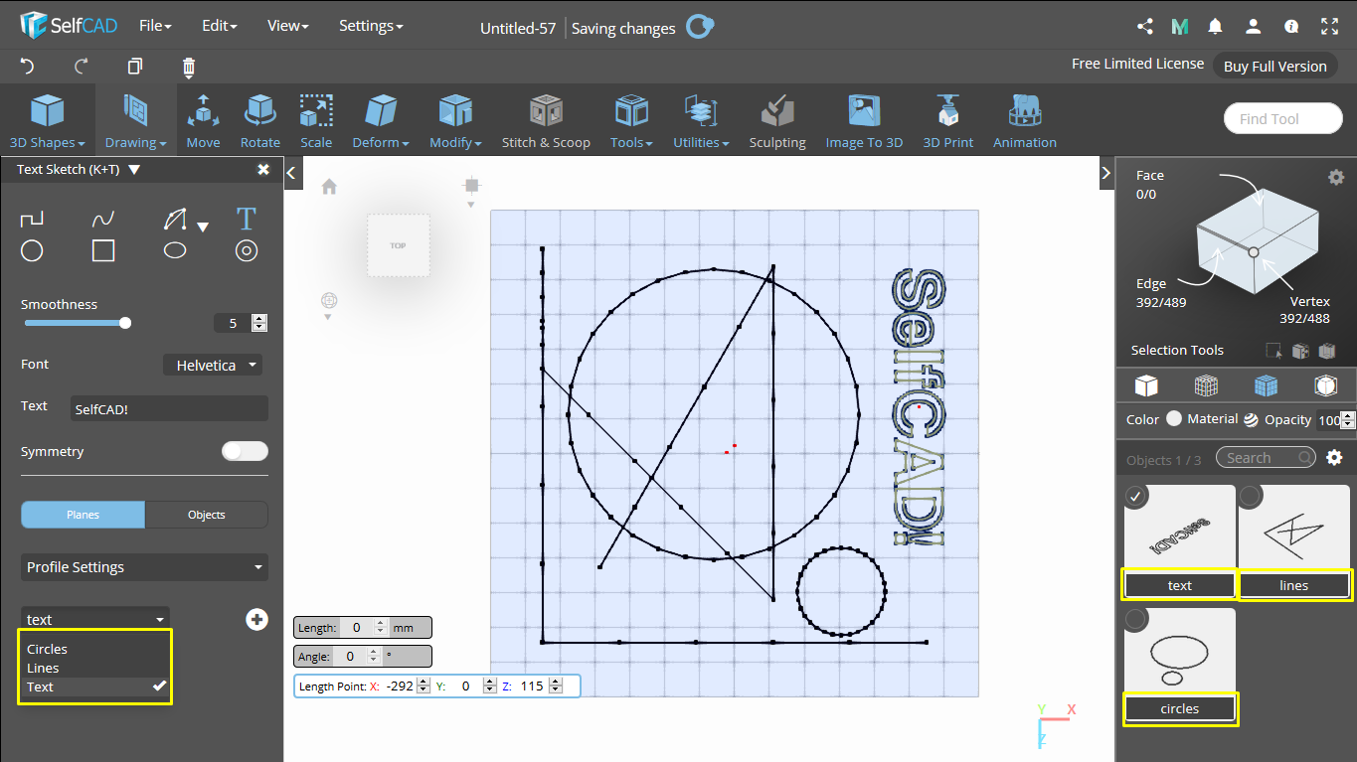The image size is (1357, 762).
Task: Select the concentric circle sketch tool
Action: click(246, 250)
